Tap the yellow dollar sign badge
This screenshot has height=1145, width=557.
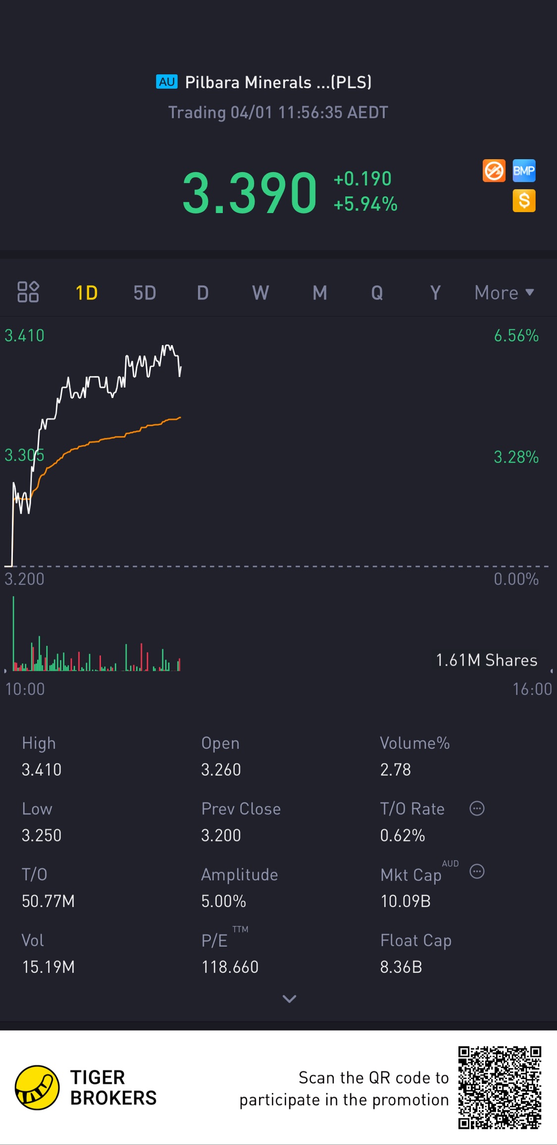[524, 201]
